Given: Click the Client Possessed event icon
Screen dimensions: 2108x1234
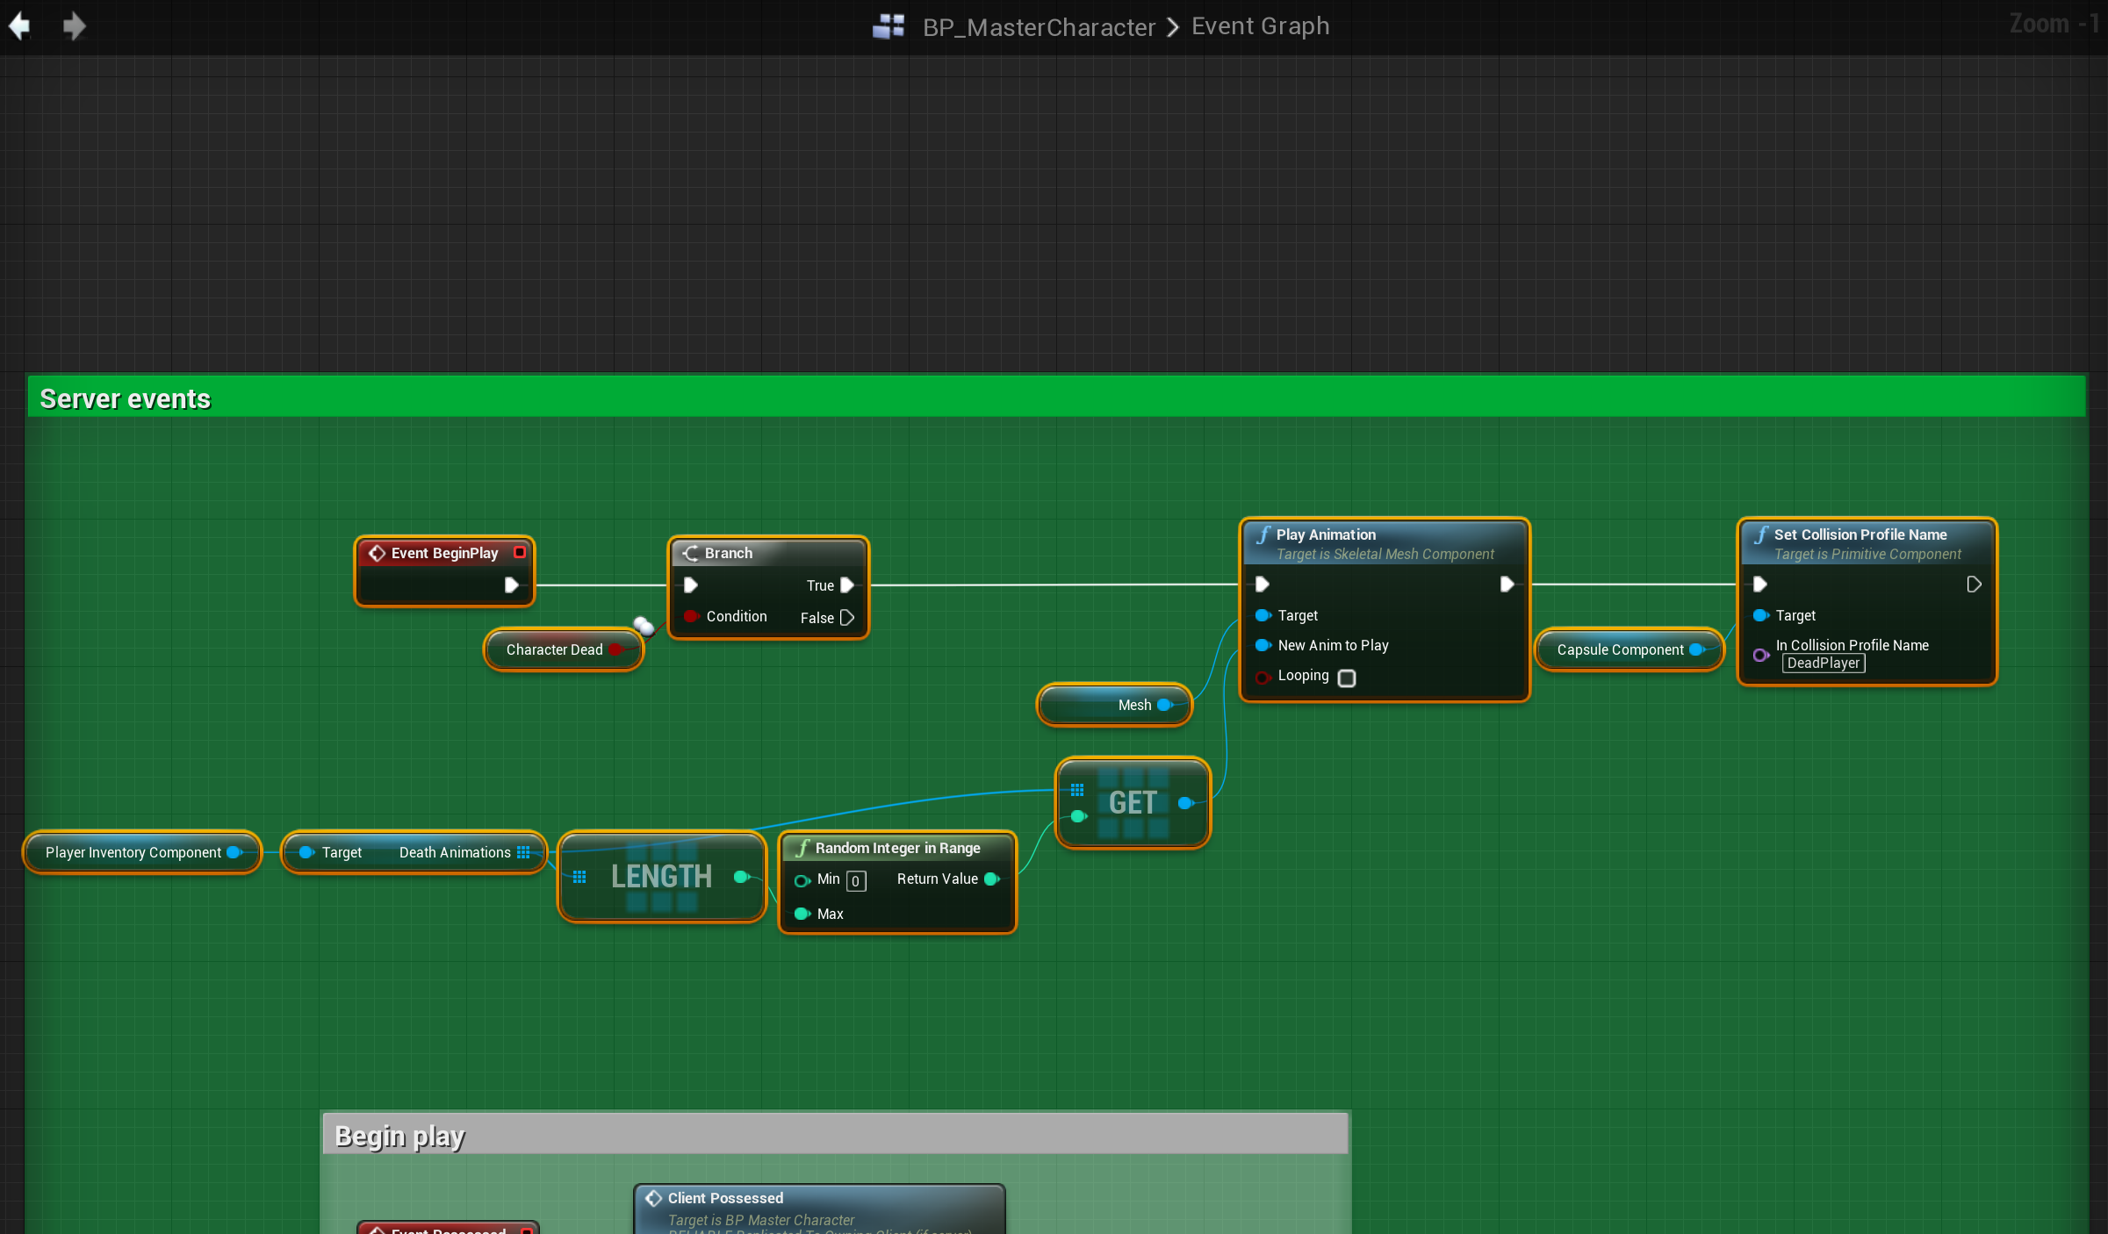Looking at the screenshot, I should click(x=653, y=1198).
